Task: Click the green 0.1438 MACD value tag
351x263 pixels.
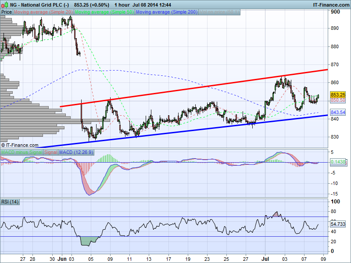Action: (339, 162)
